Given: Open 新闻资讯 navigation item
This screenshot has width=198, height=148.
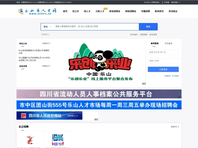Looking at the screenshot, I should 159,11.
